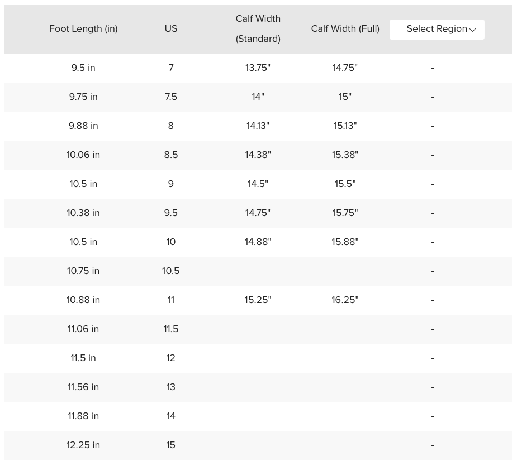Open the Select Region dropdown
The width and height of the screenshot is (517, 461).
coord(437,29)
